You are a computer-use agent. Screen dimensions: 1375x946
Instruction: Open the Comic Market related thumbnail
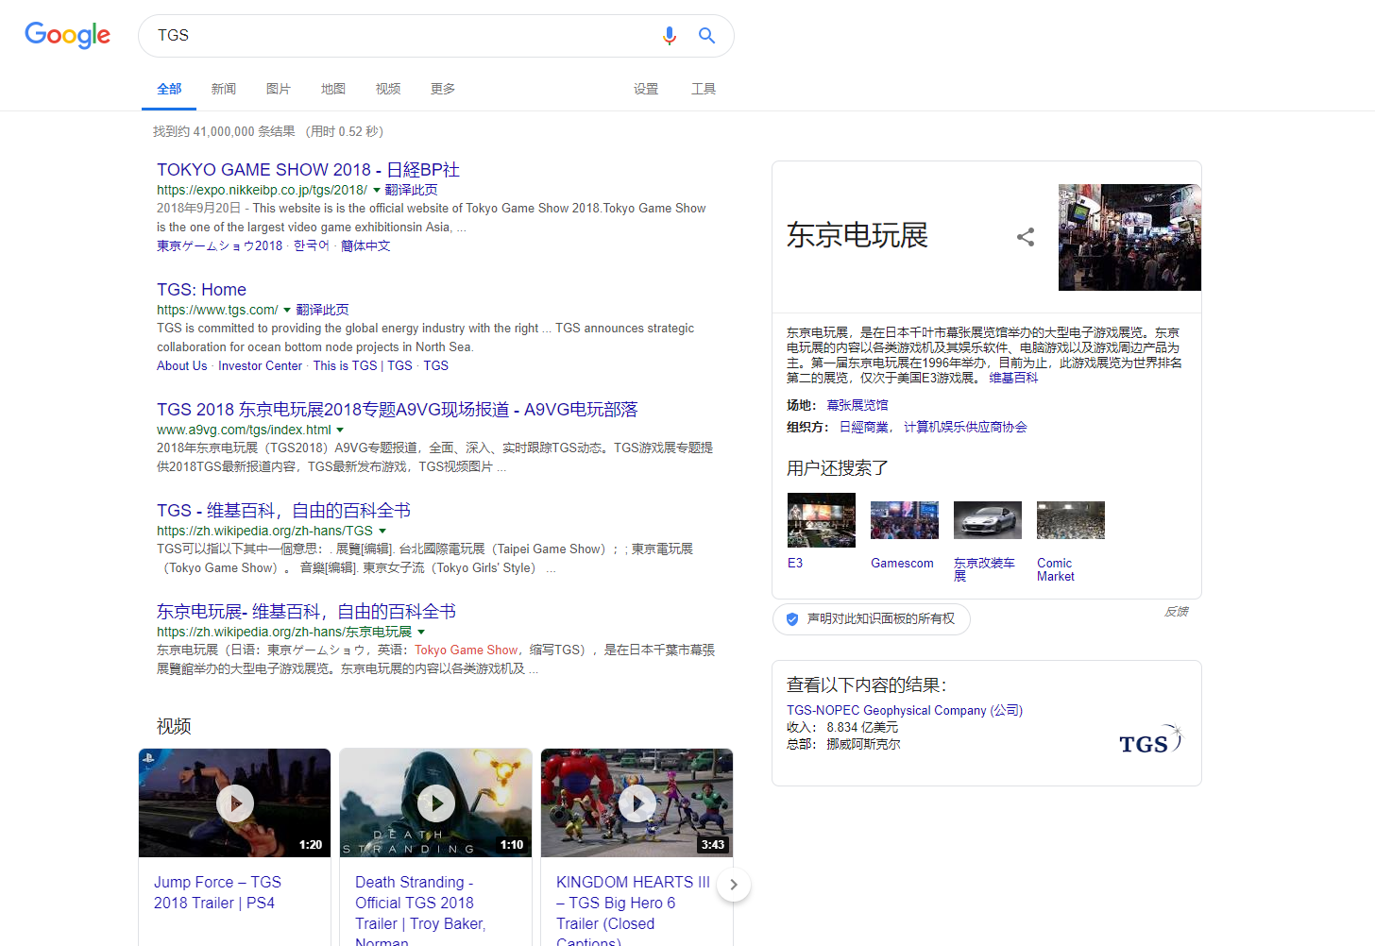pos(1071,520)
